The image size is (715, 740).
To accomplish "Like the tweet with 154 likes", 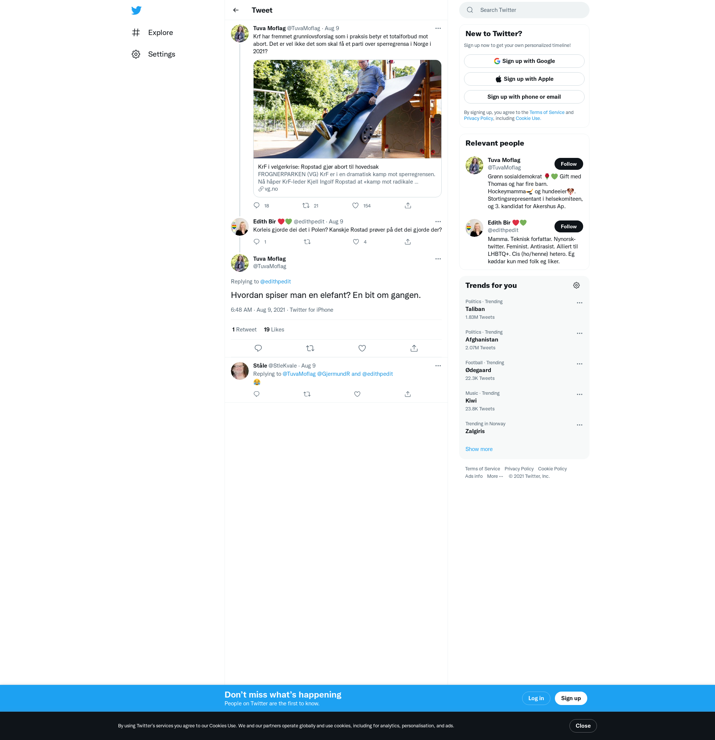I will point(356,205).
